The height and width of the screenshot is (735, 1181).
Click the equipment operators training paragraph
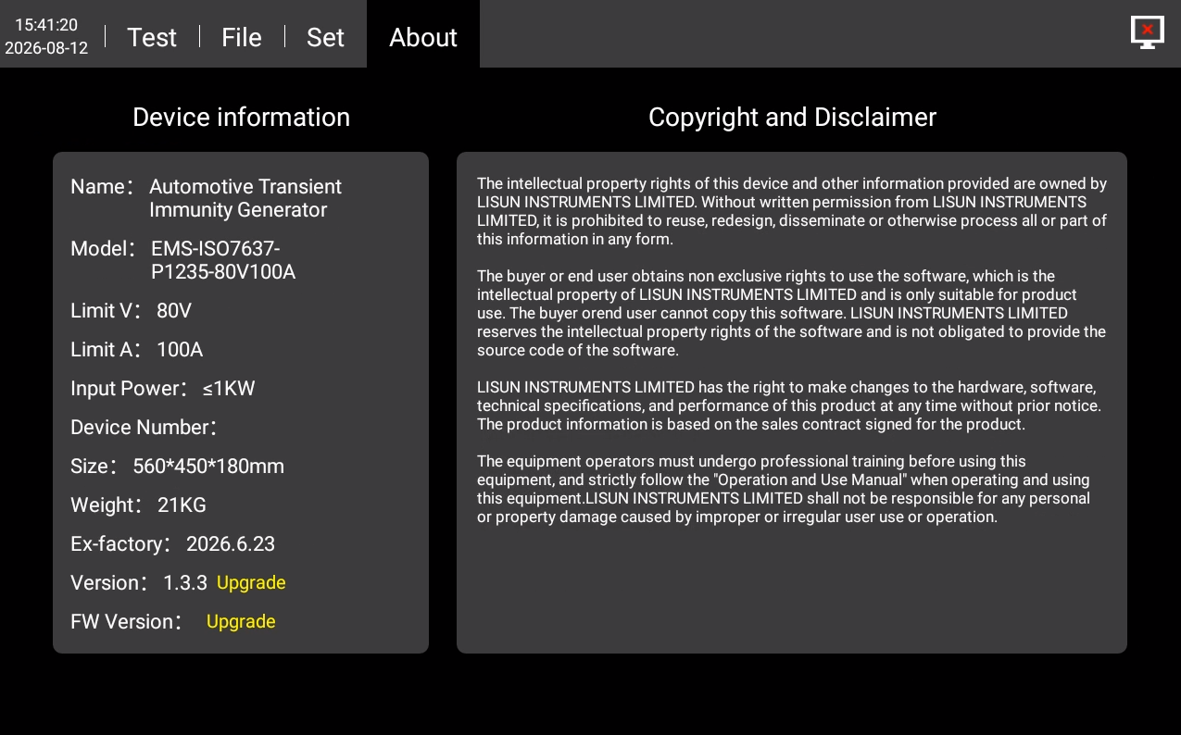(x=784, y=489)
